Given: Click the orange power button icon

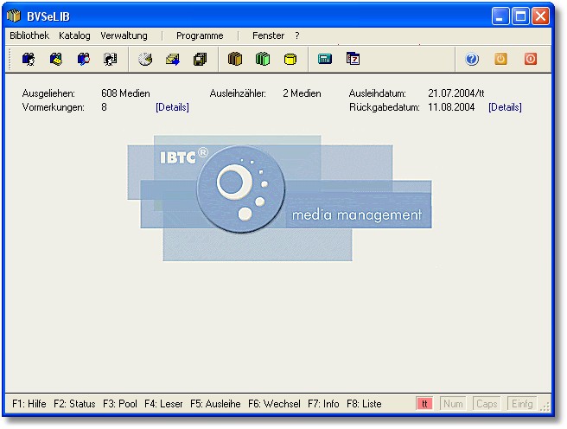Looking at the screenshot, I should (500, 60).
